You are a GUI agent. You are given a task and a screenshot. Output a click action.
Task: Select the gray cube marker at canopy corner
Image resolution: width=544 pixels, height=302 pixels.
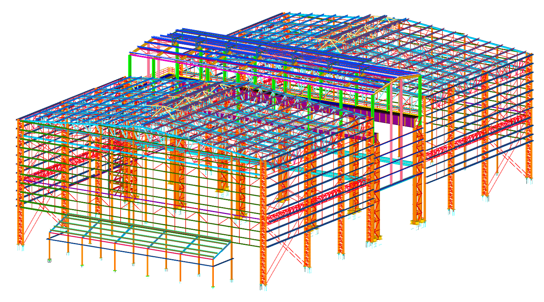49,261
